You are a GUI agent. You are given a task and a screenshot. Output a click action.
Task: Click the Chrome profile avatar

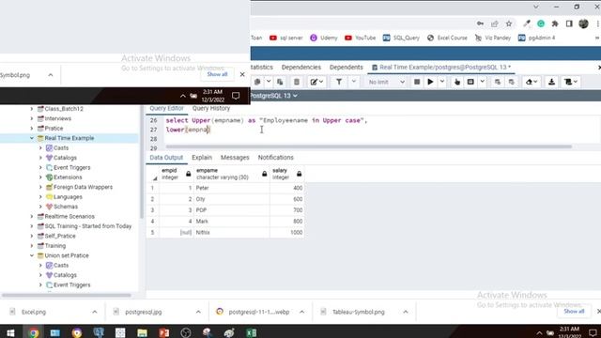coord(583,23)
